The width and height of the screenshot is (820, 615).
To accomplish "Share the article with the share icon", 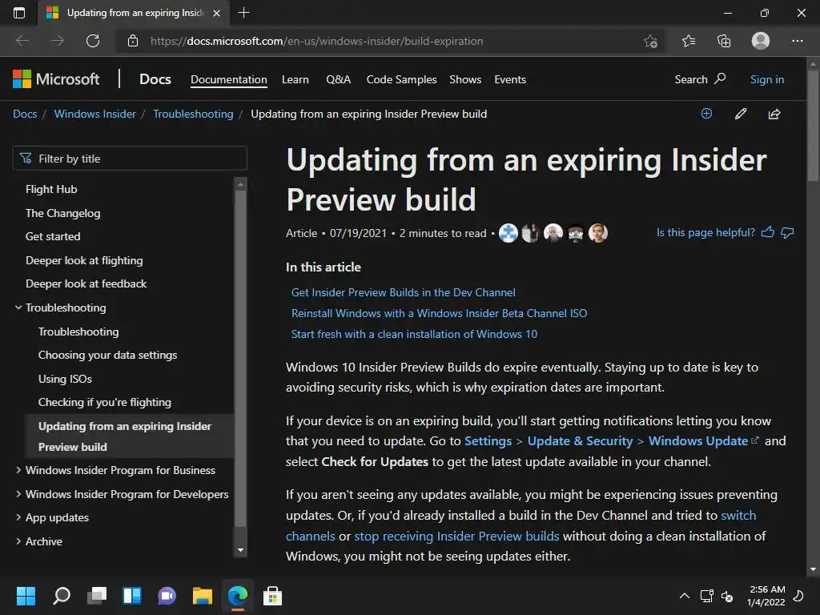I will coord(774,114).
